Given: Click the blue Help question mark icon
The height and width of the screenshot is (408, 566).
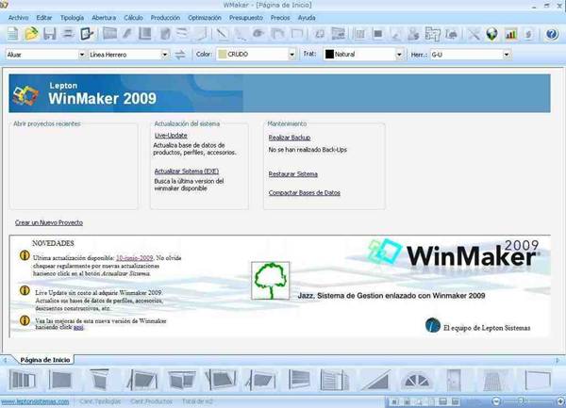Looking at the screenshot, I should click(552, 34).
